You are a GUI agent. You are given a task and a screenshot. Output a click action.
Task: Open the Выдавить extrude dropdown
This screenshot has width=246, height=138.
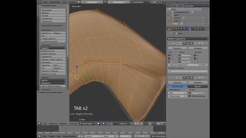point(53,48)
